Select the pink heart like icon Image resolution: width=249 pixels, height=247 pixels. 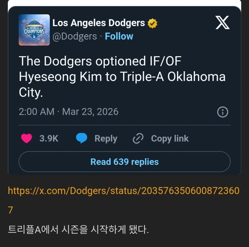[27, 138]
